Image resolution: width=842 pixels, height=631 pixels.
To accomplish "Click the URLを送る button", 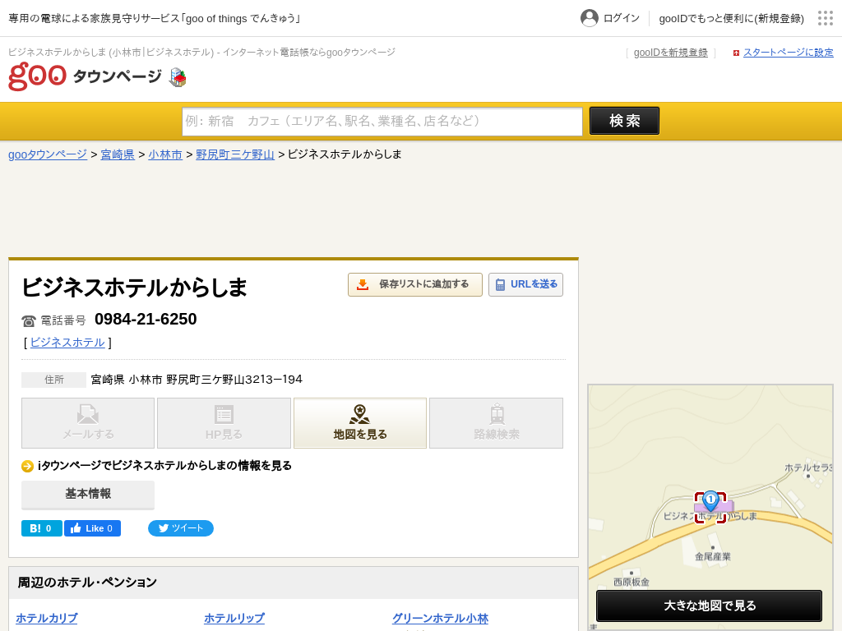I will [x=525, y=284].
